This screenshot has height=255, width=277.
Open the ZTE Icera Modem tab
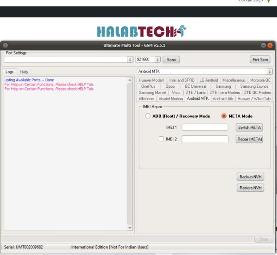(225, 92)
